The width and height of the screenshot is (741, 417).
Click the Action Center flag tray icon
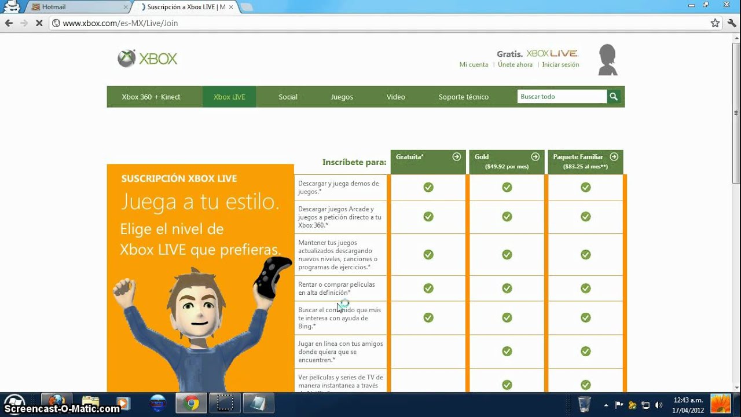click(619, 405)
